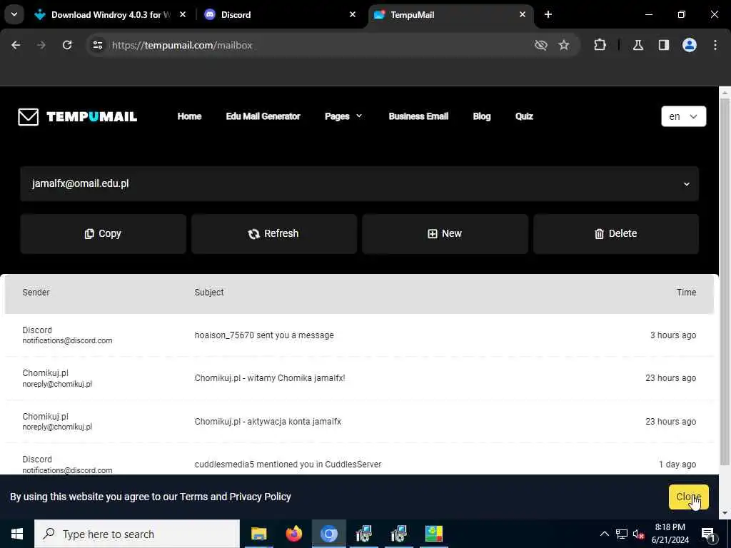Open the network status tray icon
731x548 pixels.
[x=622, y=534]
